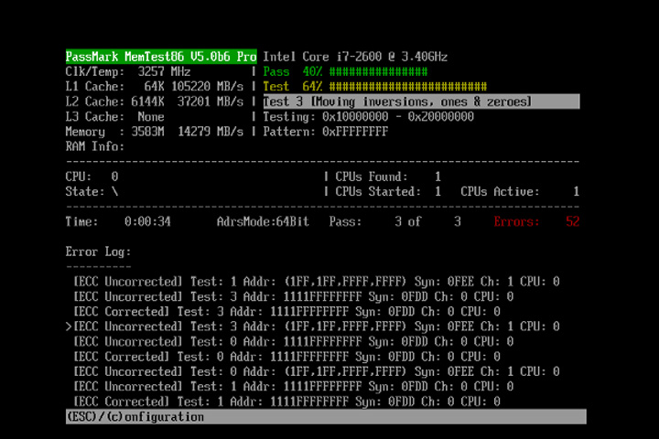659x439 pixels.
Task: Click the green Pass 40% progress bar
Action: pos(345,72)
